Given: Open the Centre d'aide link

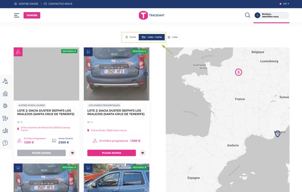Looking at the screenshot, I should [26, 4].
